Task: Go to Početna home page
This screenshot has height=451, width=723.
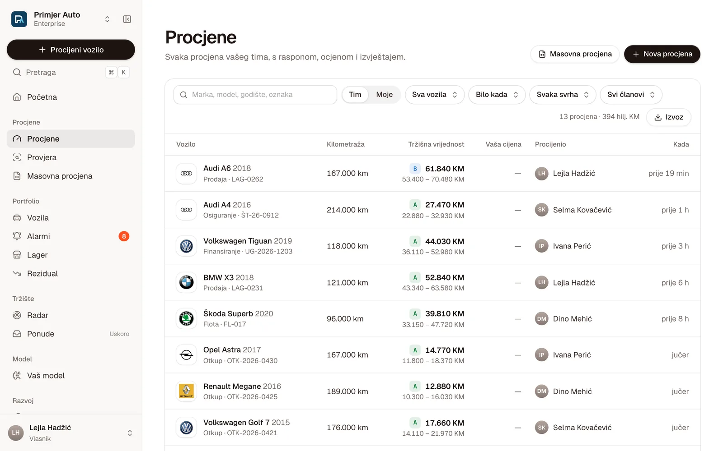Action: 71,97
